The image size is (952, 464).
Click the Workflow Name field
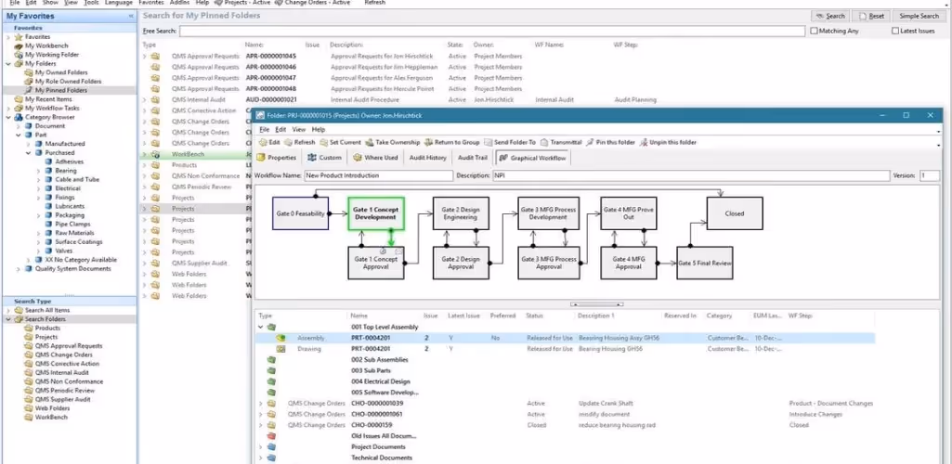tap(378, 175)
